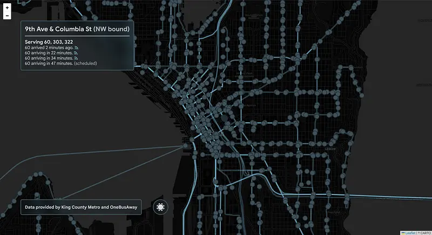Image resolution: width=432 pixels, height=235 pixels.
Task: Click real-time icon beside "arriving in 34 minutes"
Action: point(76,58)
